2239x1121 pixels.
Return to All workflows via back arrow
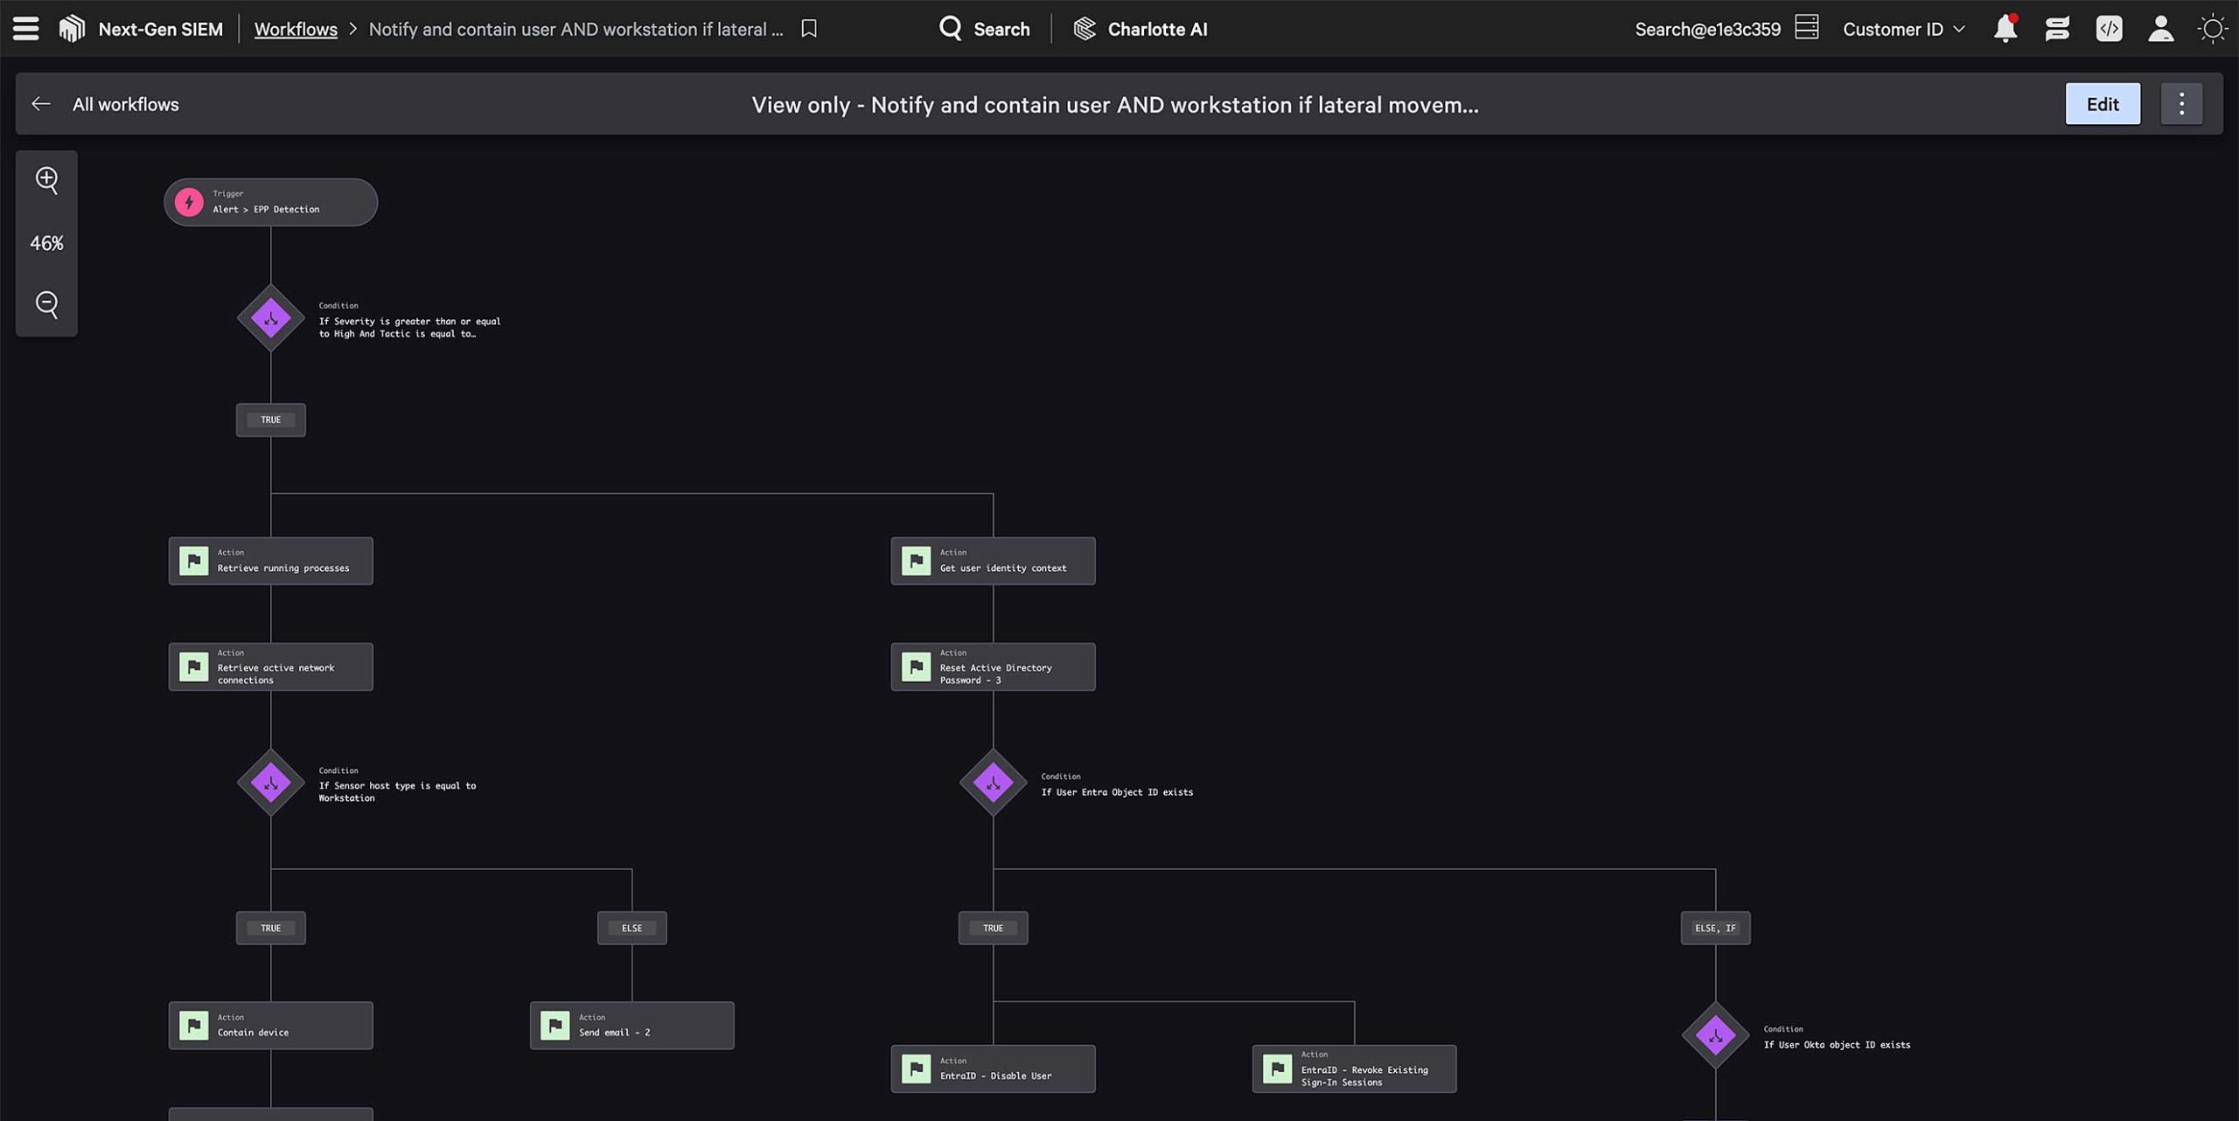(x=40, y=103)
